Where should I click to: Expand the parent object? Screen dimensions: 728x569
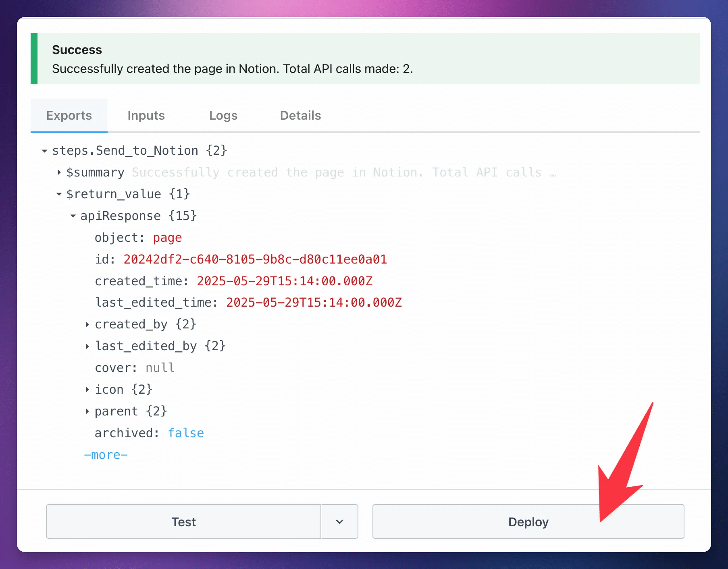(x=87, y=411)
